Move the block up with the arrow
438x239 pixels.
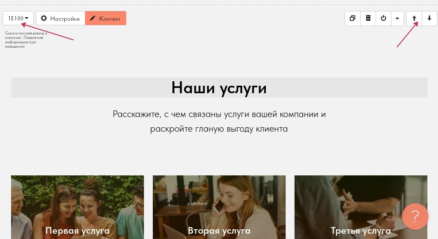click(x=414, y=19)
